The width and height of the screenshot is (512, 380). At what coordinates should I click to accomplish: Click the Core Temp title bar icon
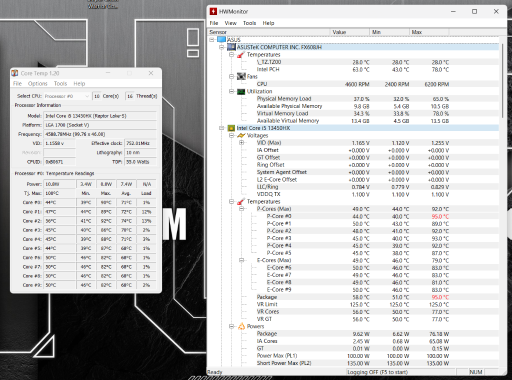pyautogui.click(x=15, y=73)
